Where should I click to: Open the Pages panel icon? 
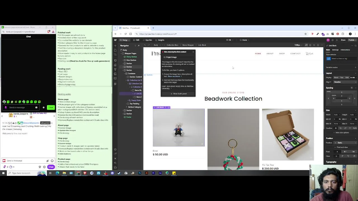pos(115,50)
